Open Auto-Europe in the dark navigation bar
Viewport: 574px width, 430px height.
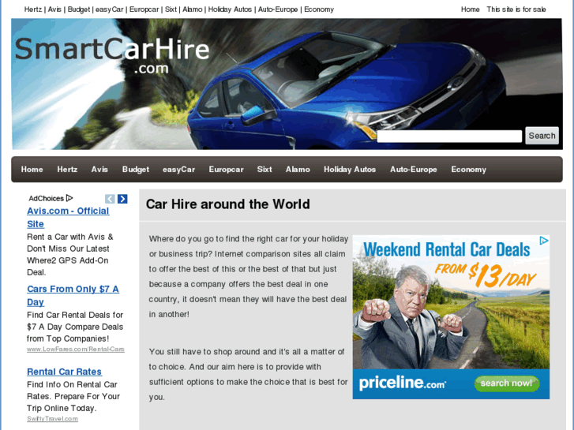(414, 170)
